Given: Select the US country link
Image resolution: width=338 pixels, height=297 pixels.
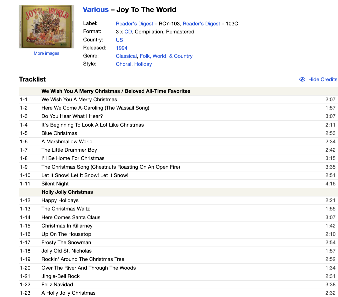Looking at the screenshot, I should (x=119, y=40).
